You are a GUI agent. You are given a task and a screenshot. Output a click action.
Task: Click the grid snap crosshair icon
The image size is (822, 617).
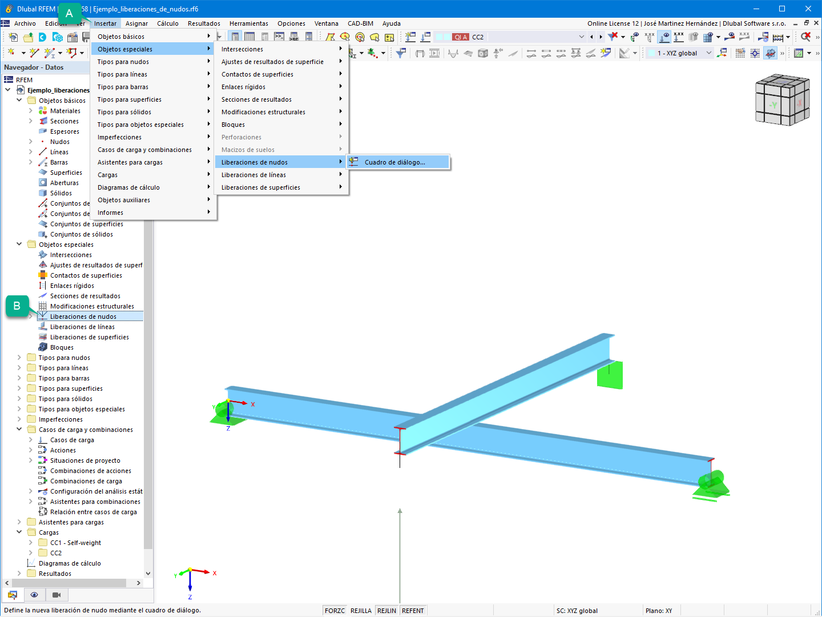tap(755, 53)
